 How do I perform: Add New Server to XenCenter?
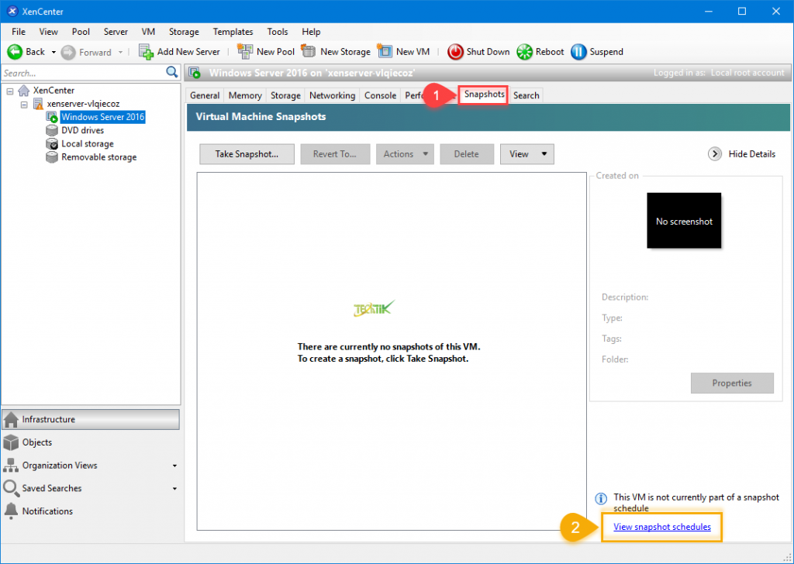click(x=180, y=51)
